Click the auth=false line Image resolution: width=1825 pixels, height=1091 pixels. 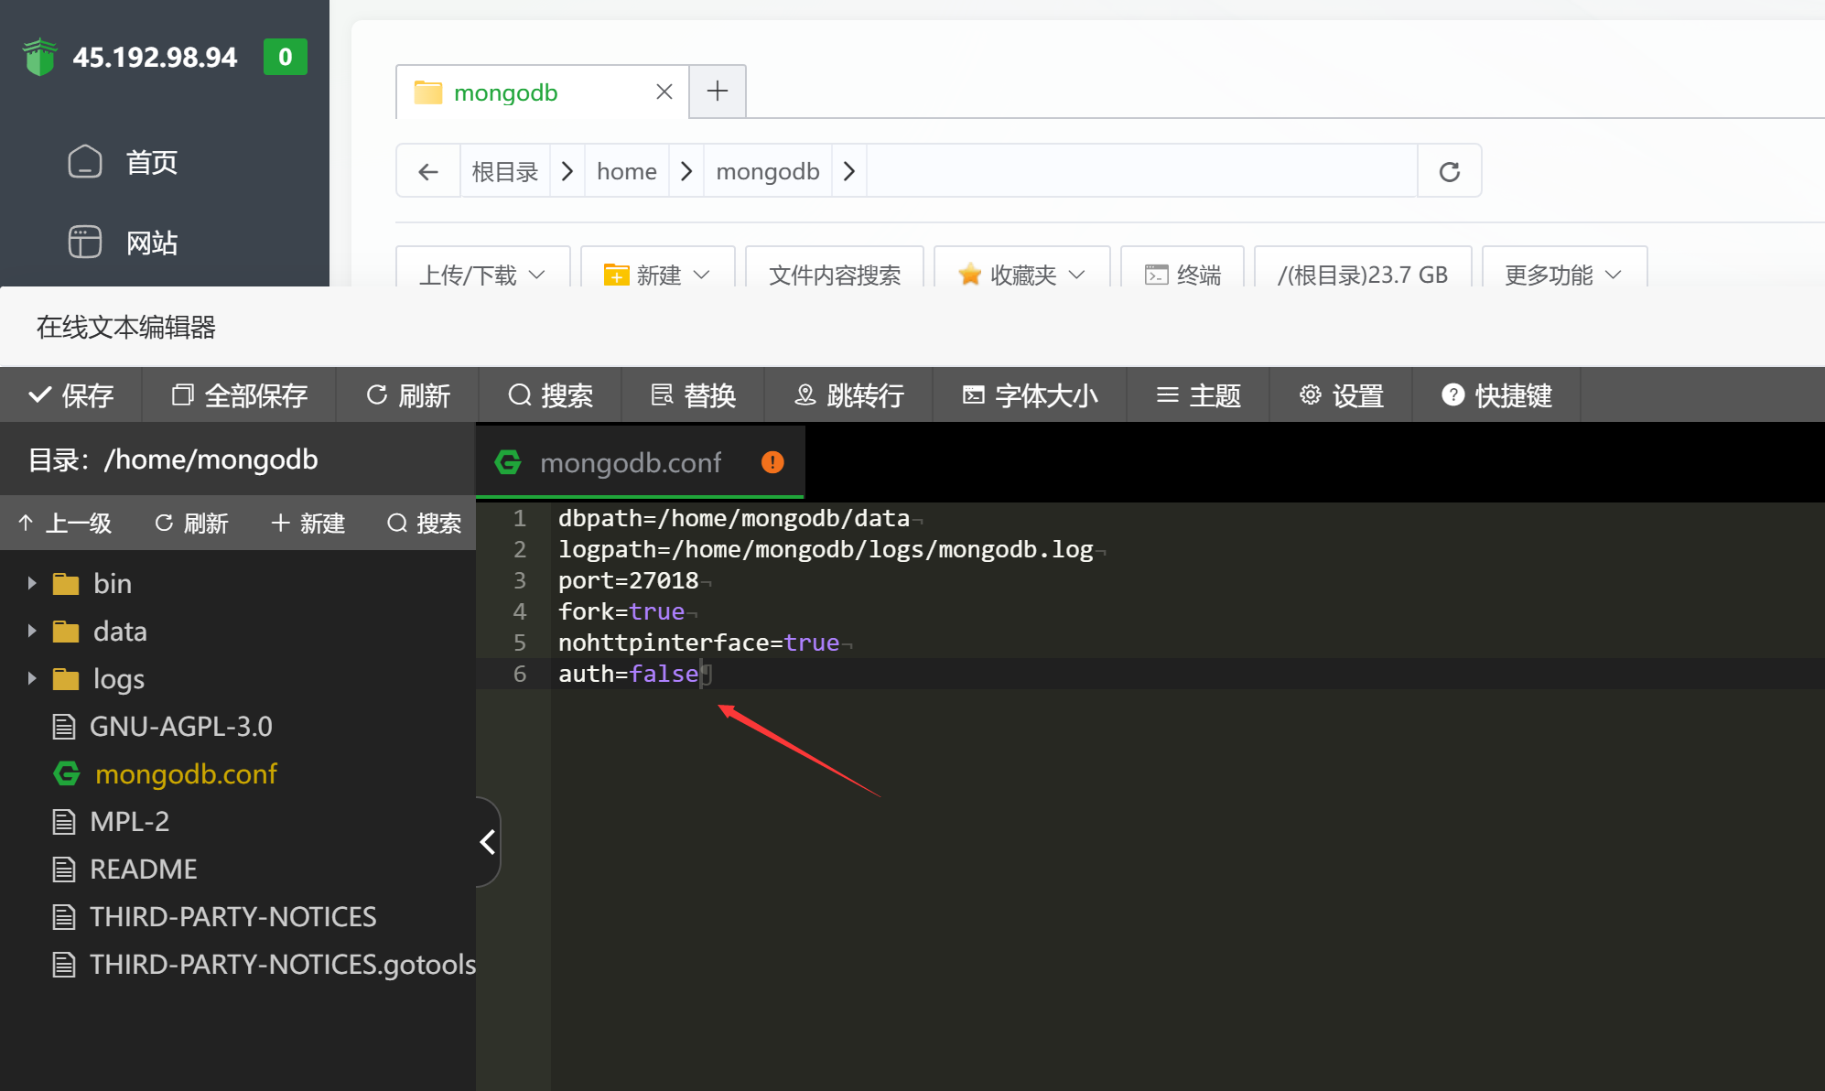point(629,674)
